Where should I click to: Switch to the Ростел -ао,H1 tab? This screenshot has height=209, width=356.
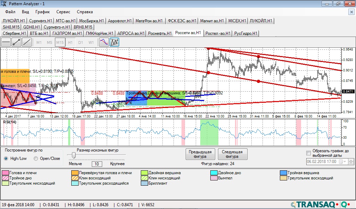218,33
